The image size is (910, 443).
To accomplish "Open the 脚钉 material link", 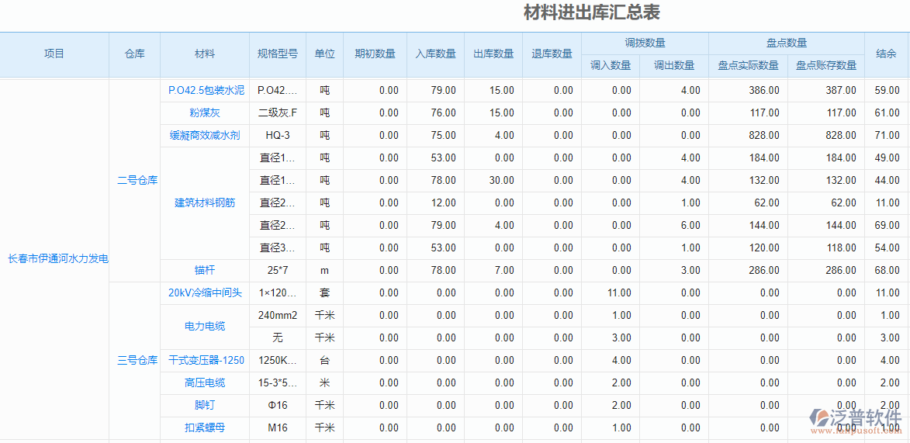I will 205,405.
